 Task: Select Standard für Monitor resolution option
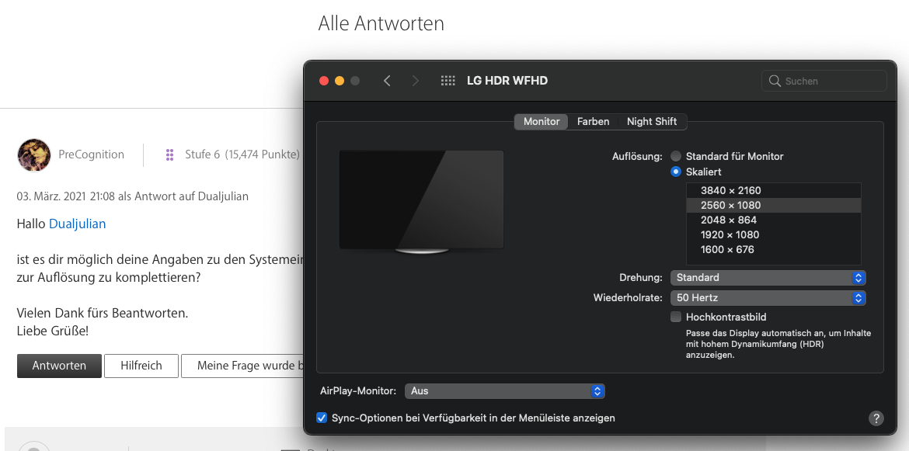point(675,156)
